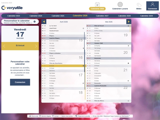The width and height of the screenshot is (160, 120).
Task: Switch to Calendrier 2028 tab
Action: (x=124, y=16)
